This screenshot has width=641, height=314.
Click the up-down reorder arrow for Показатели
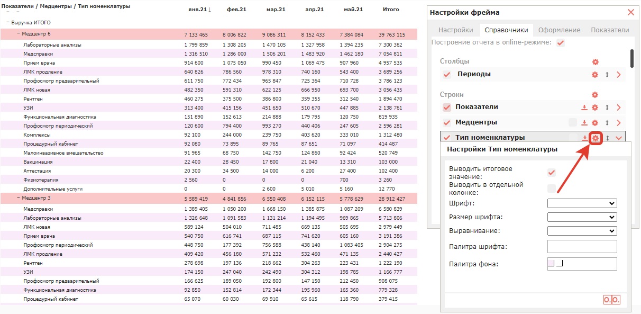coord(607,107)
